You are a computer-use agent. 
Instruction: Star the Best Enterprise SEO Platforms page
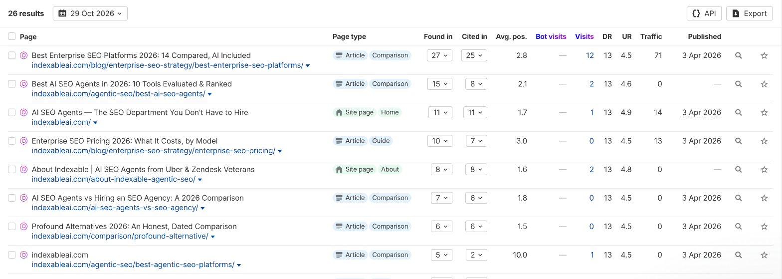tap(764, 55)
